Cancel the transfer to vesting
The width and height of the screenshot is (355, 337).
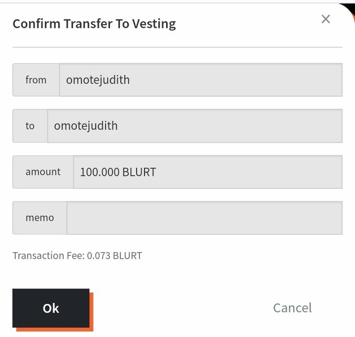(x=292, y=308)
